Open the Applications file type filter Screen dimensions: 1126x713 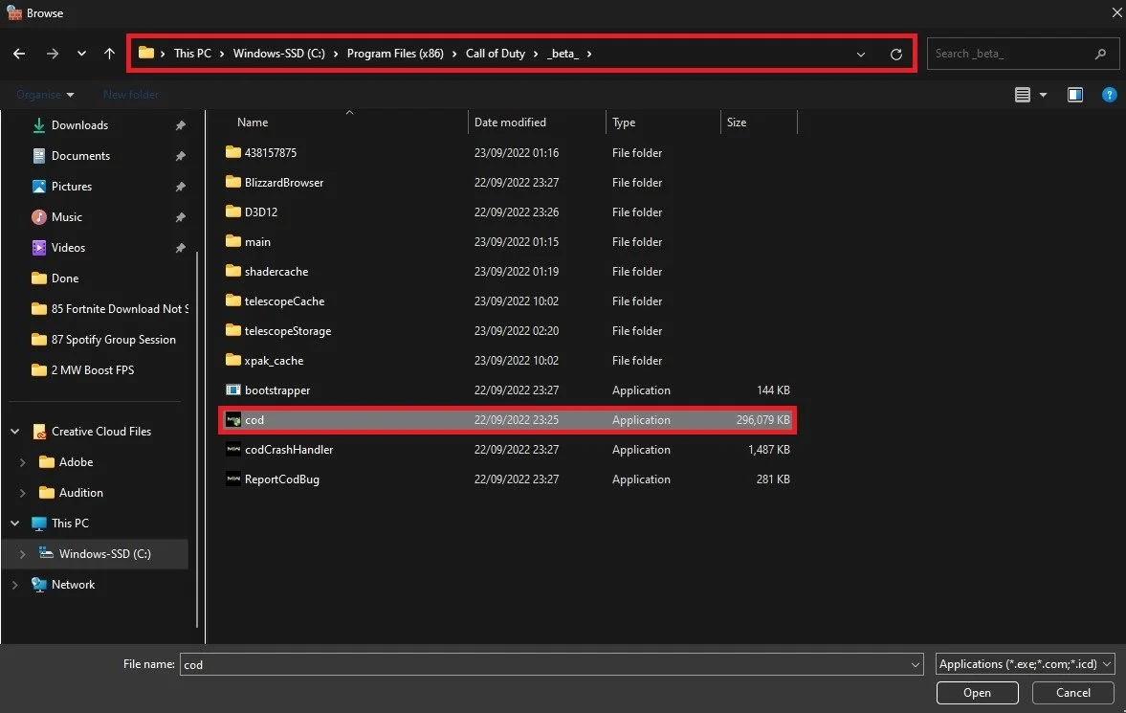point(1025,664)
